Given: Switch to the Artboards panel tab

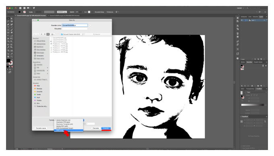Looking at the screenshot, I should 244,17.
